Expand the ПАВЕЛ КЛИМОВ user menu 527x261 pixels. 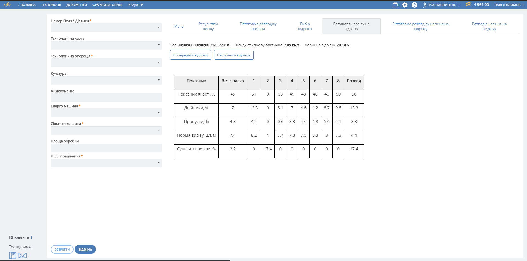509,5
